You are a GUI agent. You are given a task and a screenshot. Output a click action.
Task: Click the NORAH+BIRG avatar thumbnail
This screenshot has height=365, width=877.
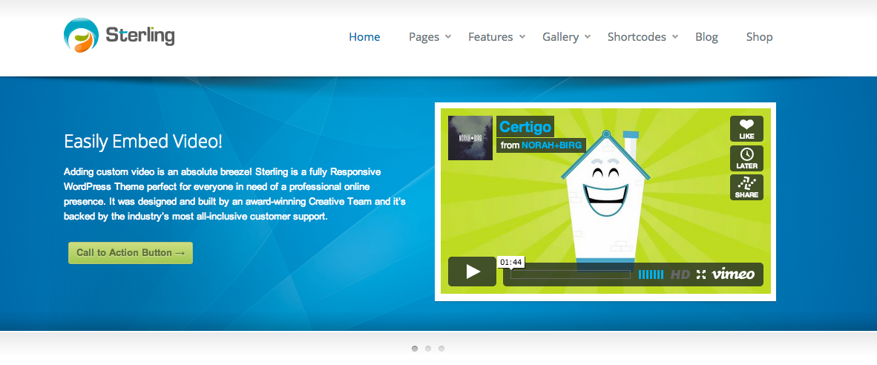point(470,138)
